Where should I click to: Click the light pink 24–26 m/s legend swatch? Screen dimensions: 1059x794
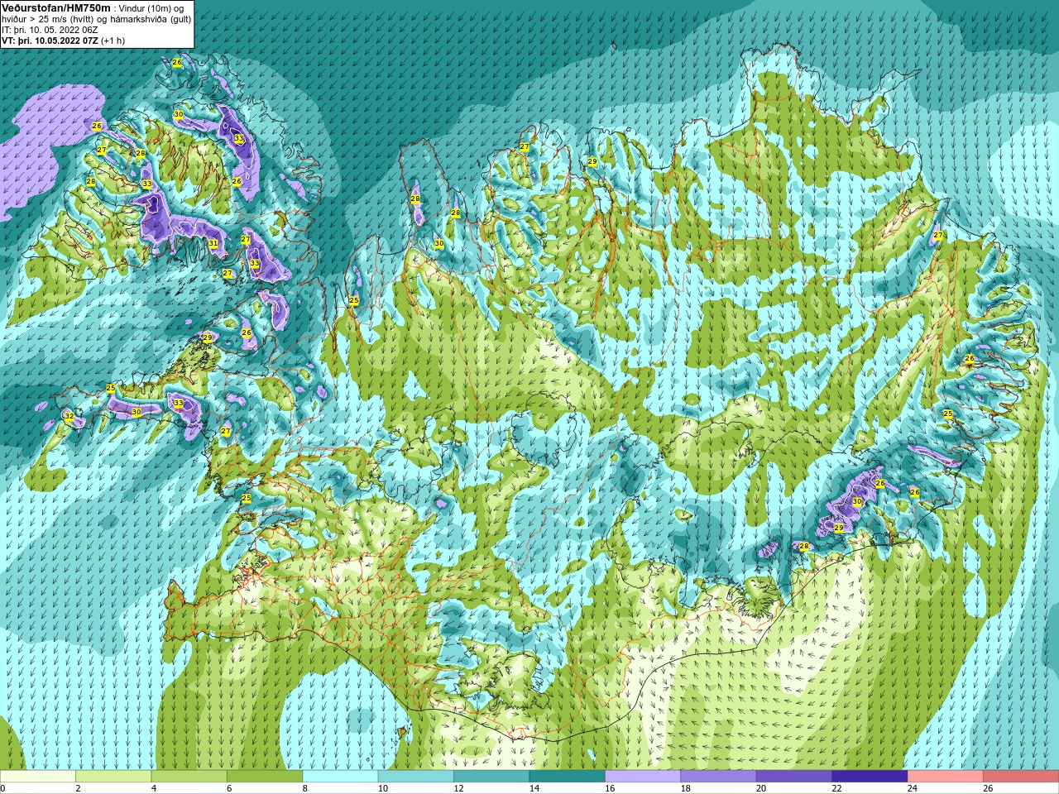(946, 777)
